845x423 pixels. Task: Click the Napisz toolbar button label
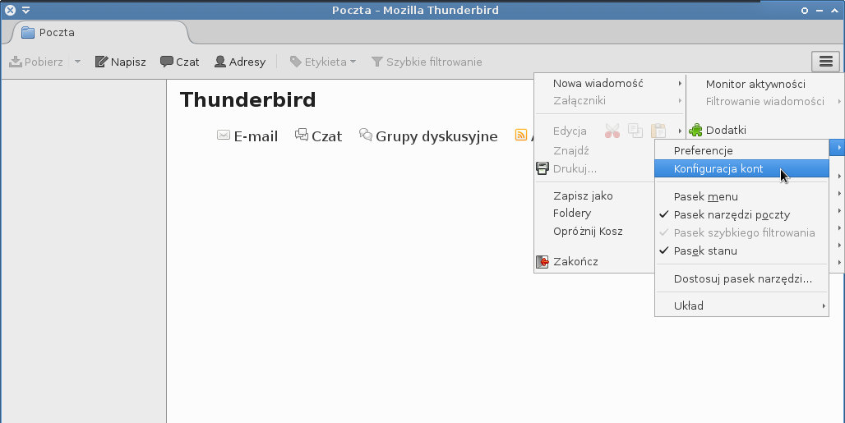pyautogui.click(x=128, y=62)
